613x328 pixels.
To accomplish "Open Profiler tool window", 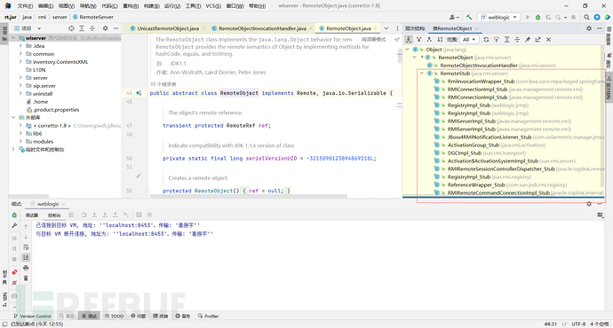I will 209,316.
